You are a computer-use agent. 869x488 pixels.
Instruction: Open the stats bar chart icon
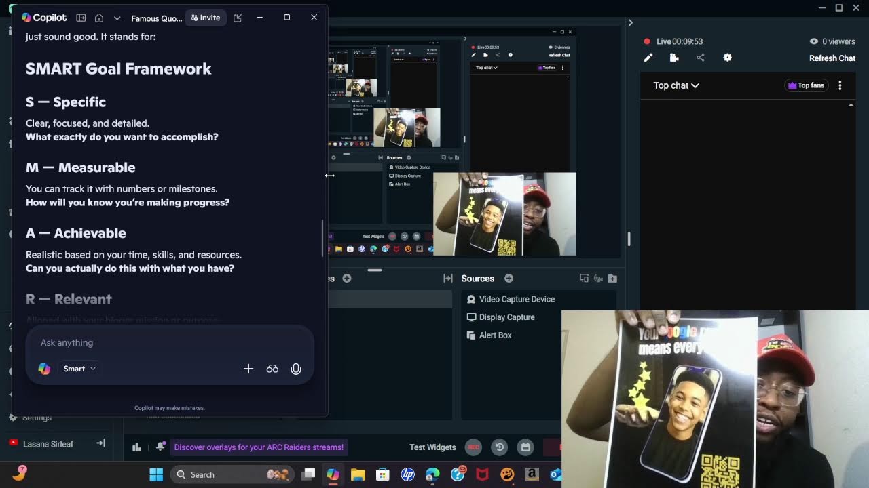click(136, 447)
